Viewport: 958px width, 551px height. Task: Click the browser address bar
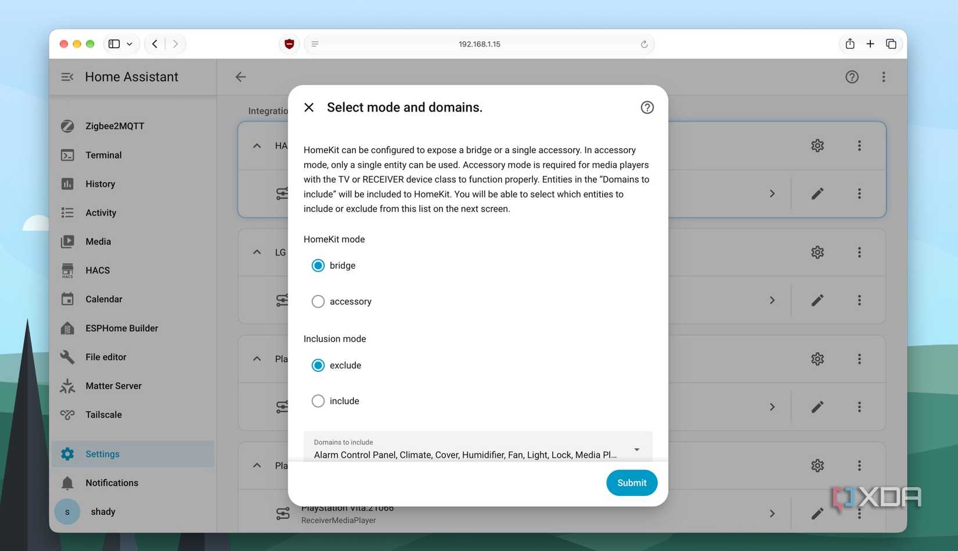pyautogui.click(x=479, y=44)
